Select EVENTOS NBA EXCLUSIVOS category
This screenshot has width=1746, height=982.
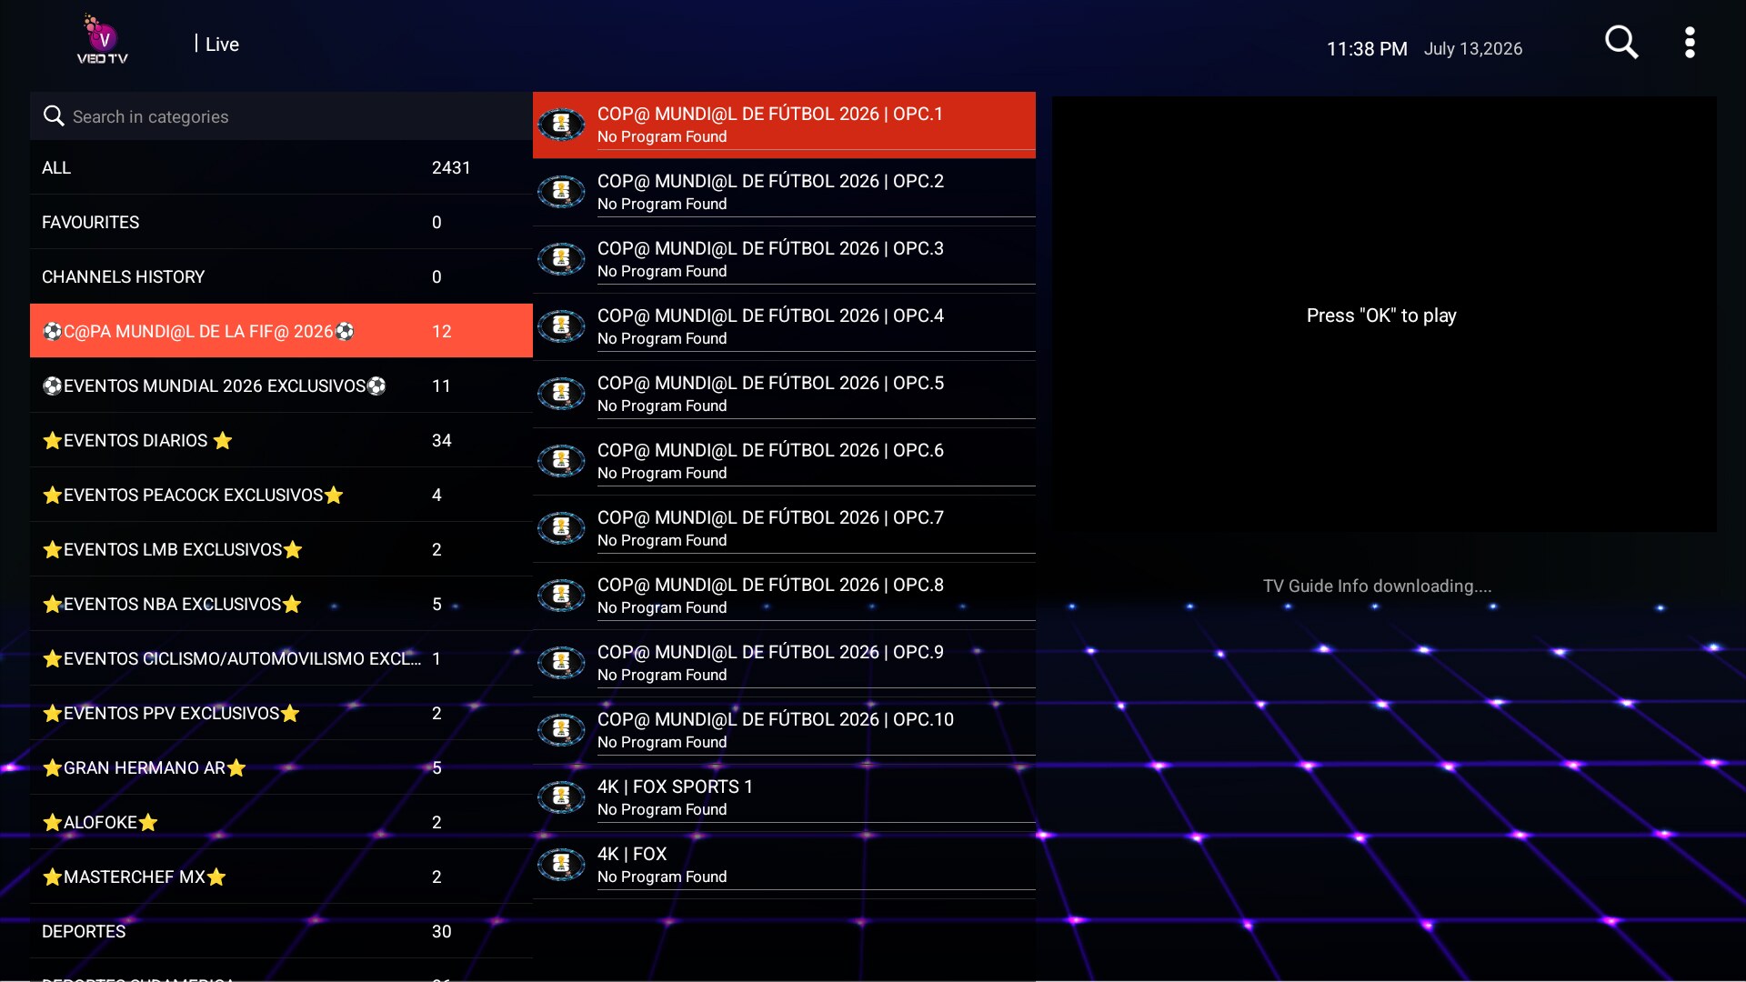(281, 604)
